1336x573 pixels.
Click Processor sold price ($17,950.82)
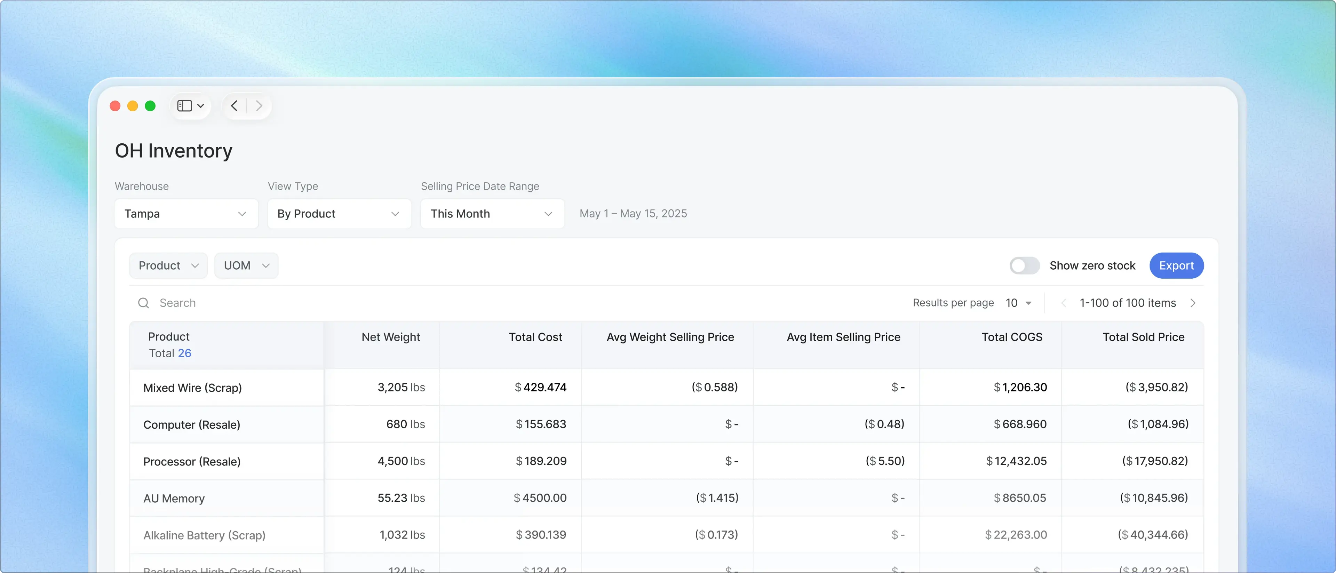coord(1155,461)
